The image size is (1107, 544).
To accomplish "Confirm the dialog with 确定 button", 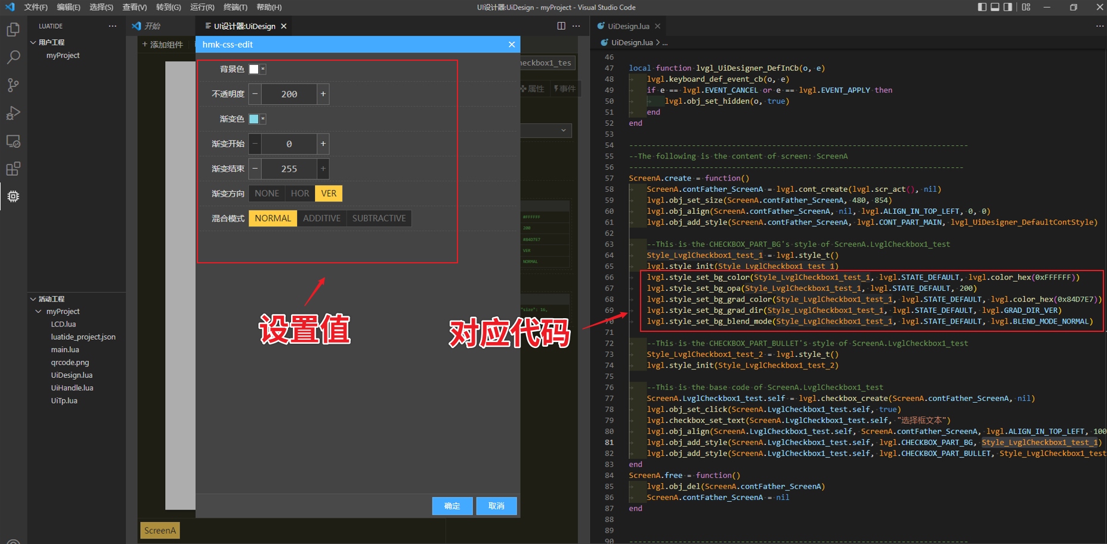I will (x=452, y=506).
